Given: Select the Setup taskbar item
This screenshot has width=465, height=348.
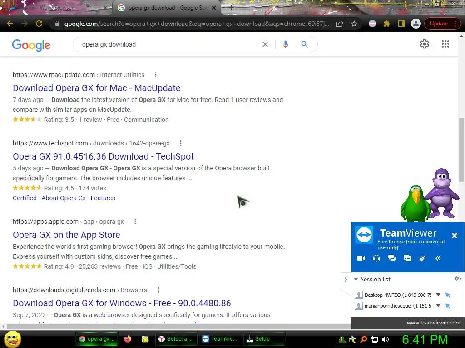Looking at the screenshot, I should (x=263, y=339).
